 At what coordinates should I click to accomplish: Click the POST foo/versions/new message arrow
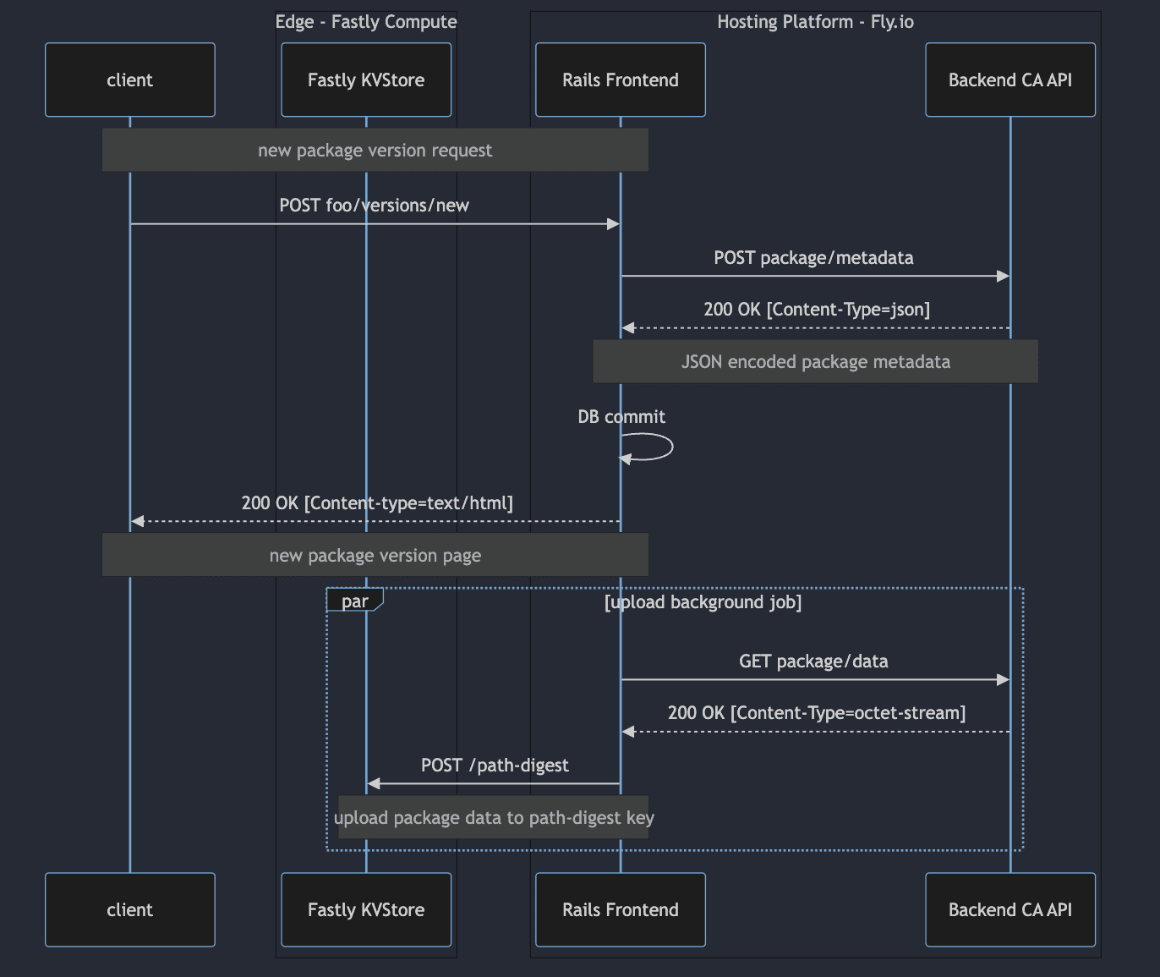[x=375, y=223]
